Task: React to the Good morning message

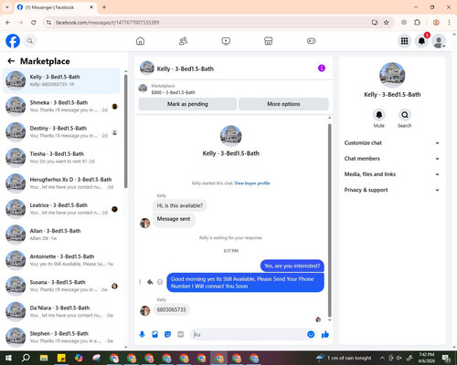Action: (160, 282)
